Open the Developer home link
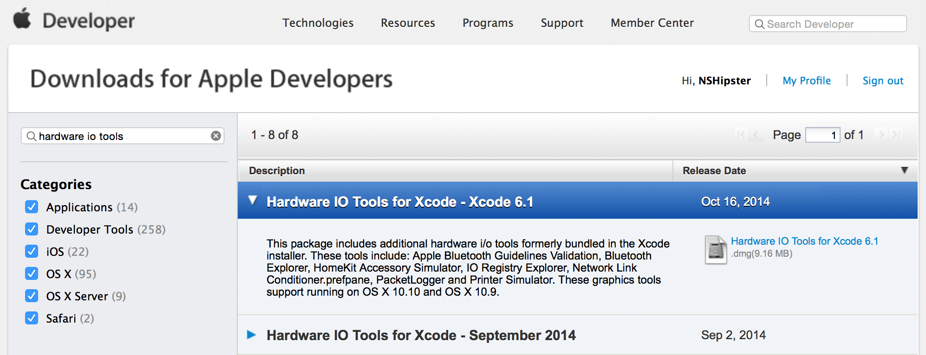The image size is (926, 355). click(x=89, y=21)
